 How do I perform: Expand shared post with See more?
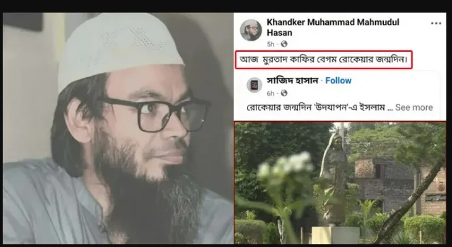[414, 107]
